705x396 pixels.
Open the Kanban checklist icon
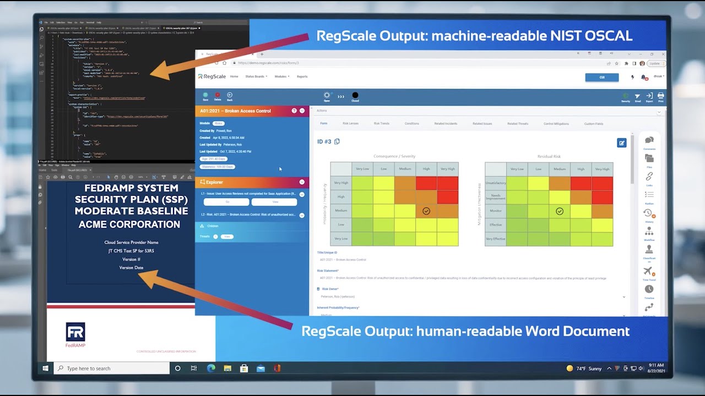649,195
